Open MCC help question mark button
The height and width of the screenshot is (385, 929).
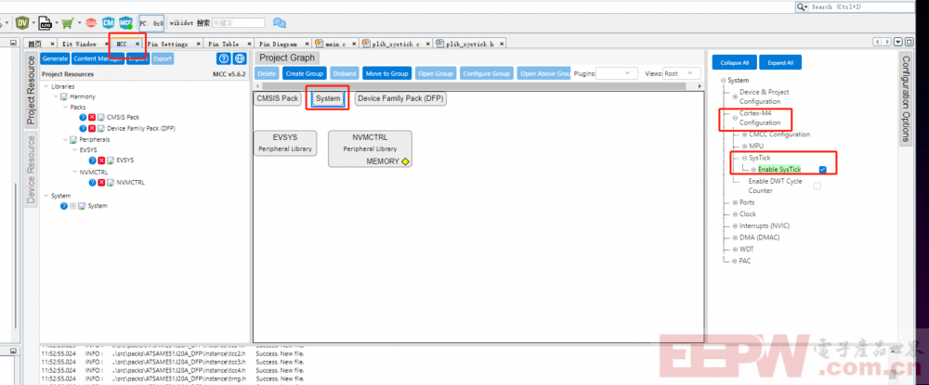[x=223, y=58]
